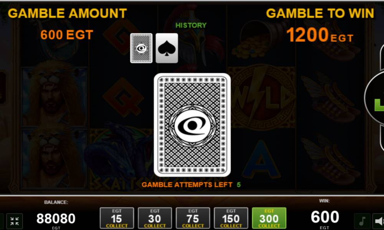This screenshot has height=230, width=384.
Task: Click the white panel above the green button
Action: tap(382, 58)
